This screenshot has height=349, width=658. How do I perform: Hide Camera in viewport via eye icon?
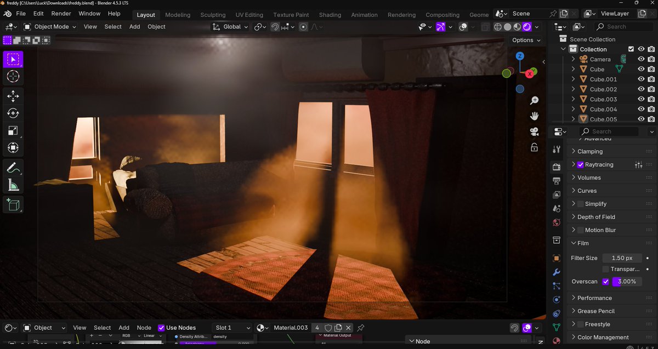[x=641, y=59]
